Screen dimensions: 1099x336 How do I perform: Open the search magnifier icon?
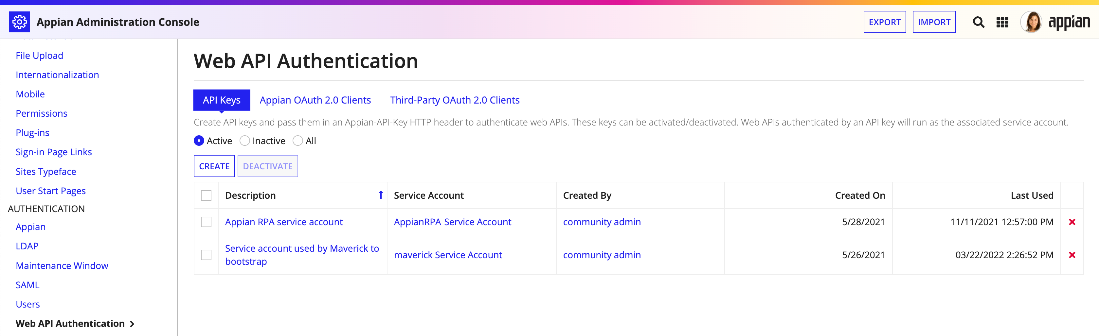[978, 22]
